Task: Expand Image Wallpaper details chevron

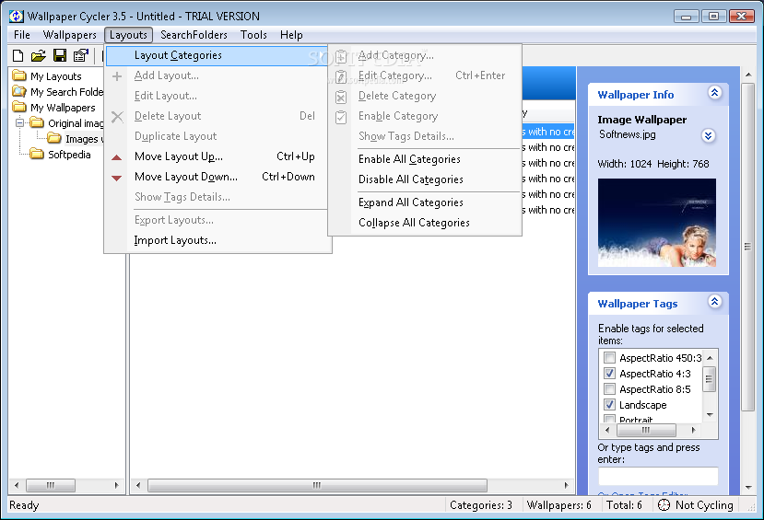Action: [709, 135]
